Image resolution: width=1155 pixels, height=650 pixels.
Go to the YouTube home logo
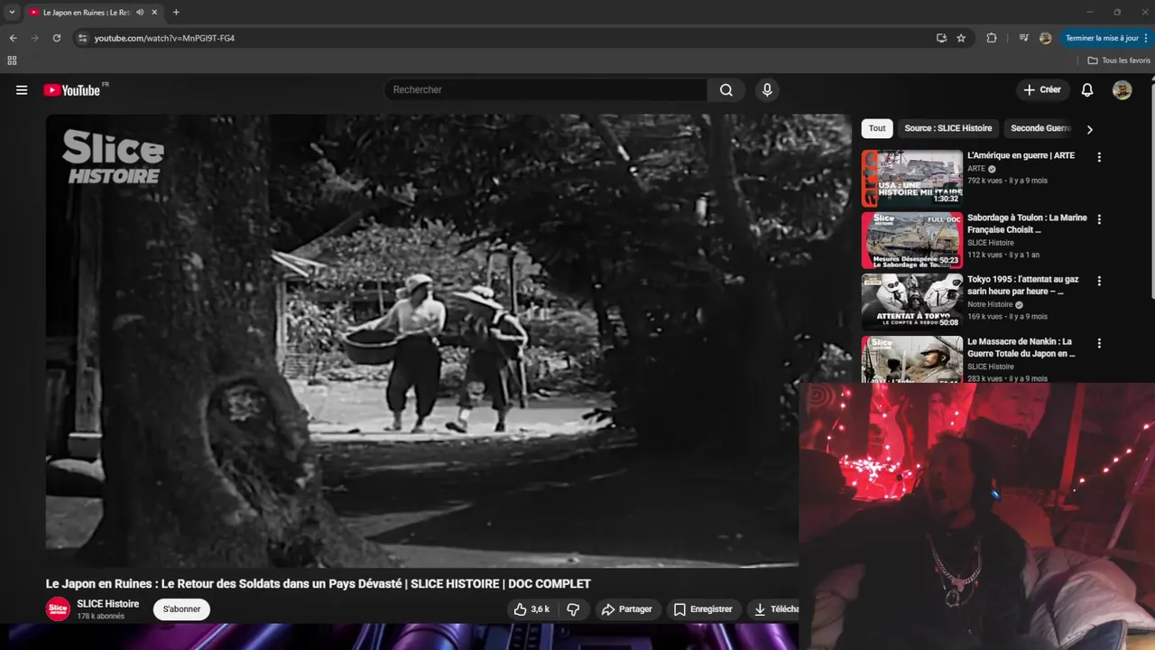tap(72, 90)
